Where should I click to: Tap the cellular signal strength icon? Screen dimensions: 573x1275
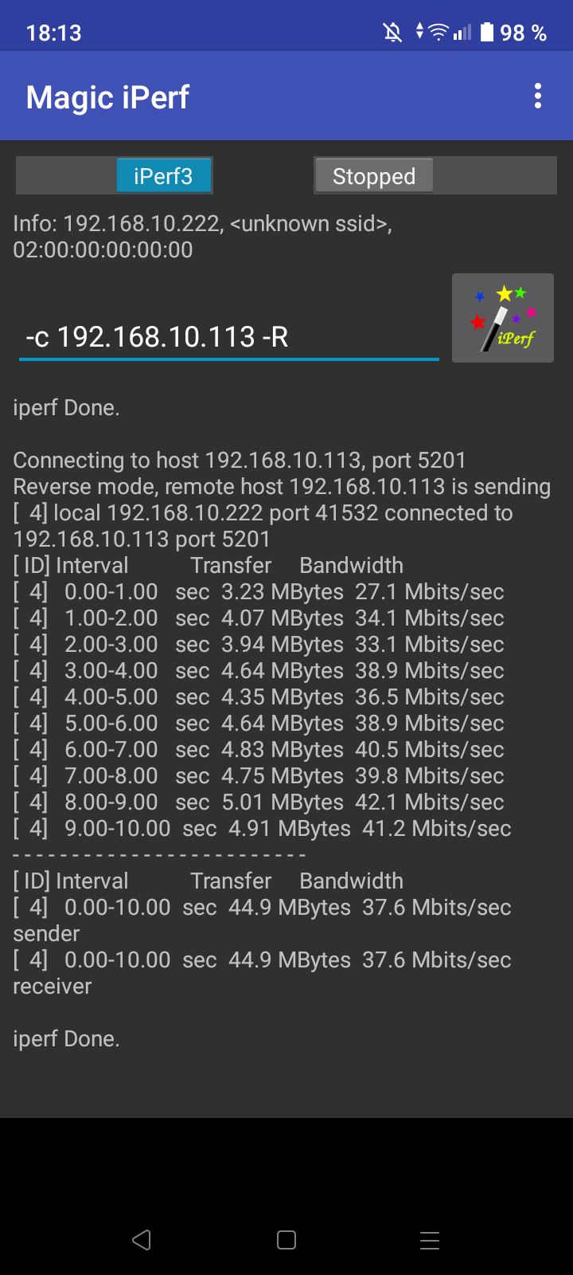462,33
